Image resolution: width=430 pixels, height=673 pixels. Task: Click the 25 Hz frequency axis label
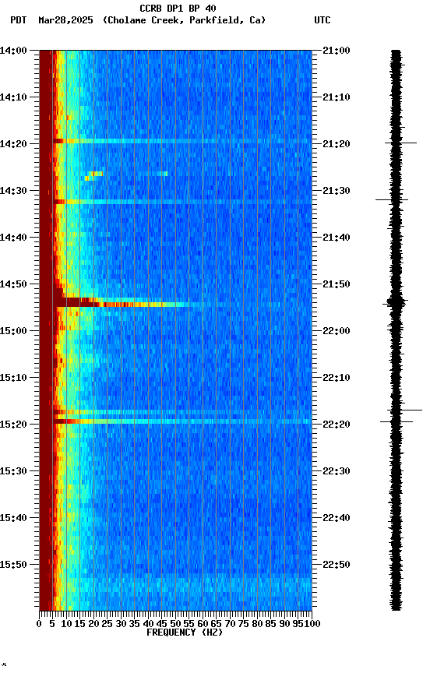(x=107, y=624)
